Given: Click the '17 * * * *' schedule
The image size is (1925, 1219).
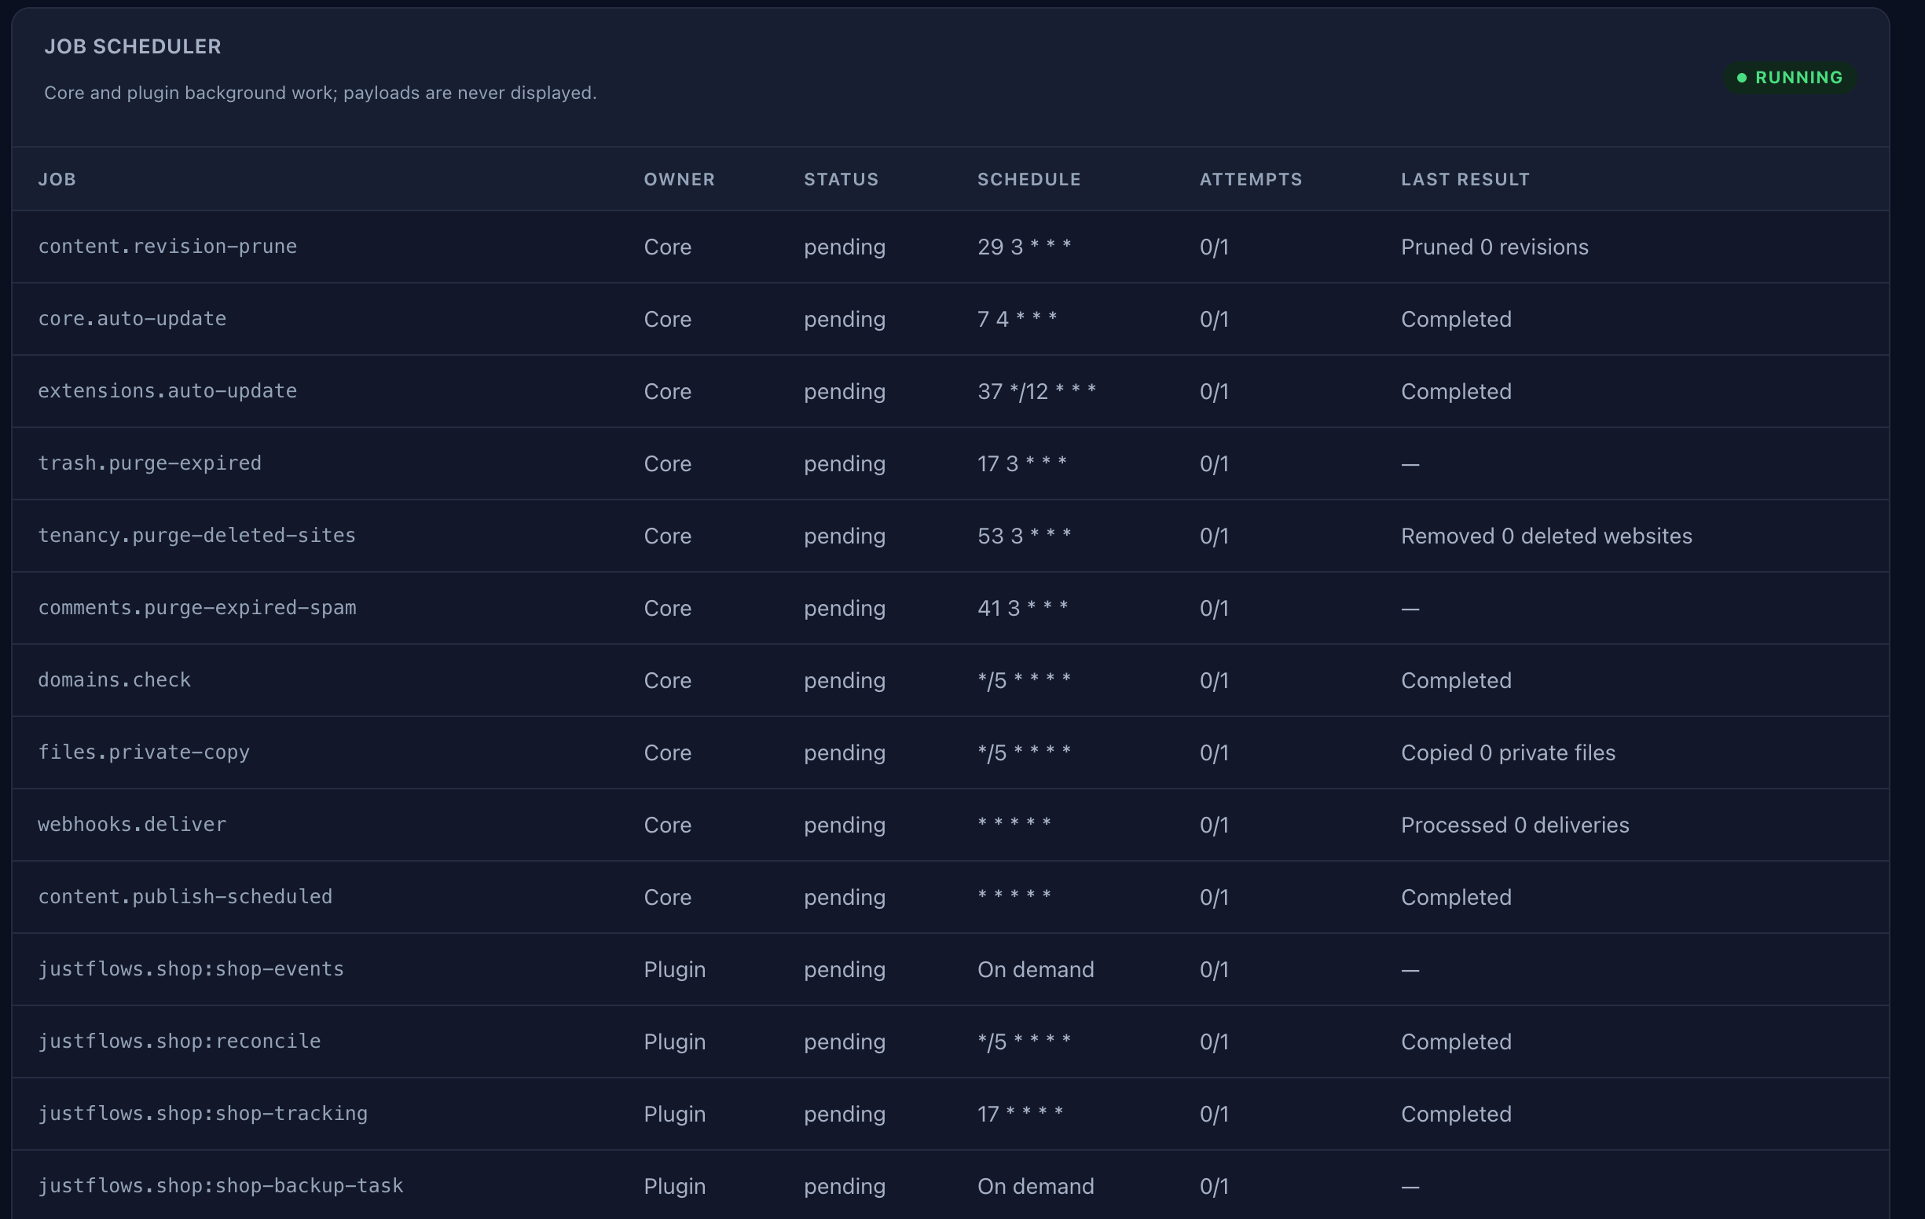Looking at the screenshot, I should pyautogui.click(x=1020, y=1115).
